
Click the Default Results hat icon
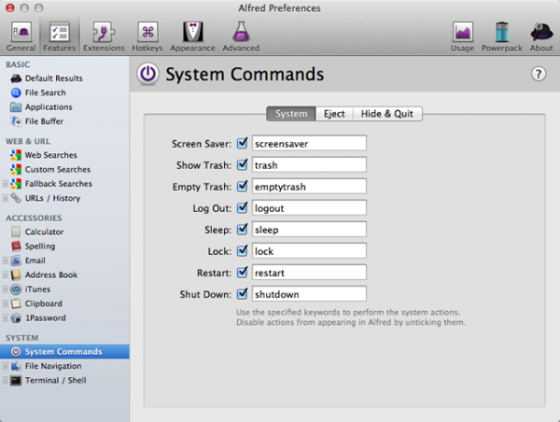pos(16,78)
